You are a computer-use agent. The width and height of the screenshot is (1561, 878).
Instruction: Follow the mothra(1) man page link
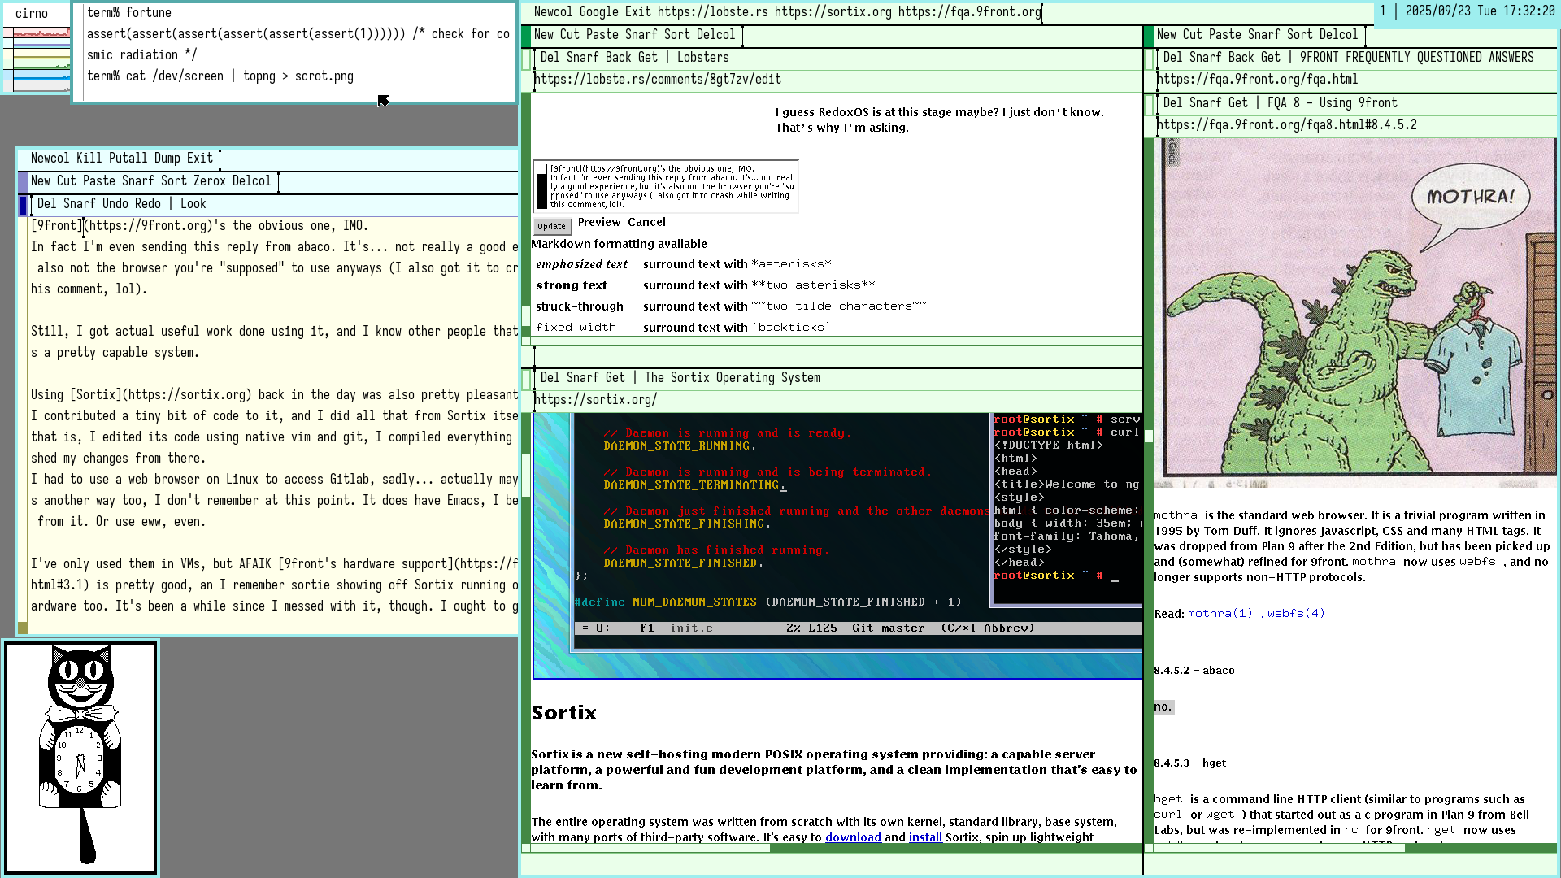1220,614
